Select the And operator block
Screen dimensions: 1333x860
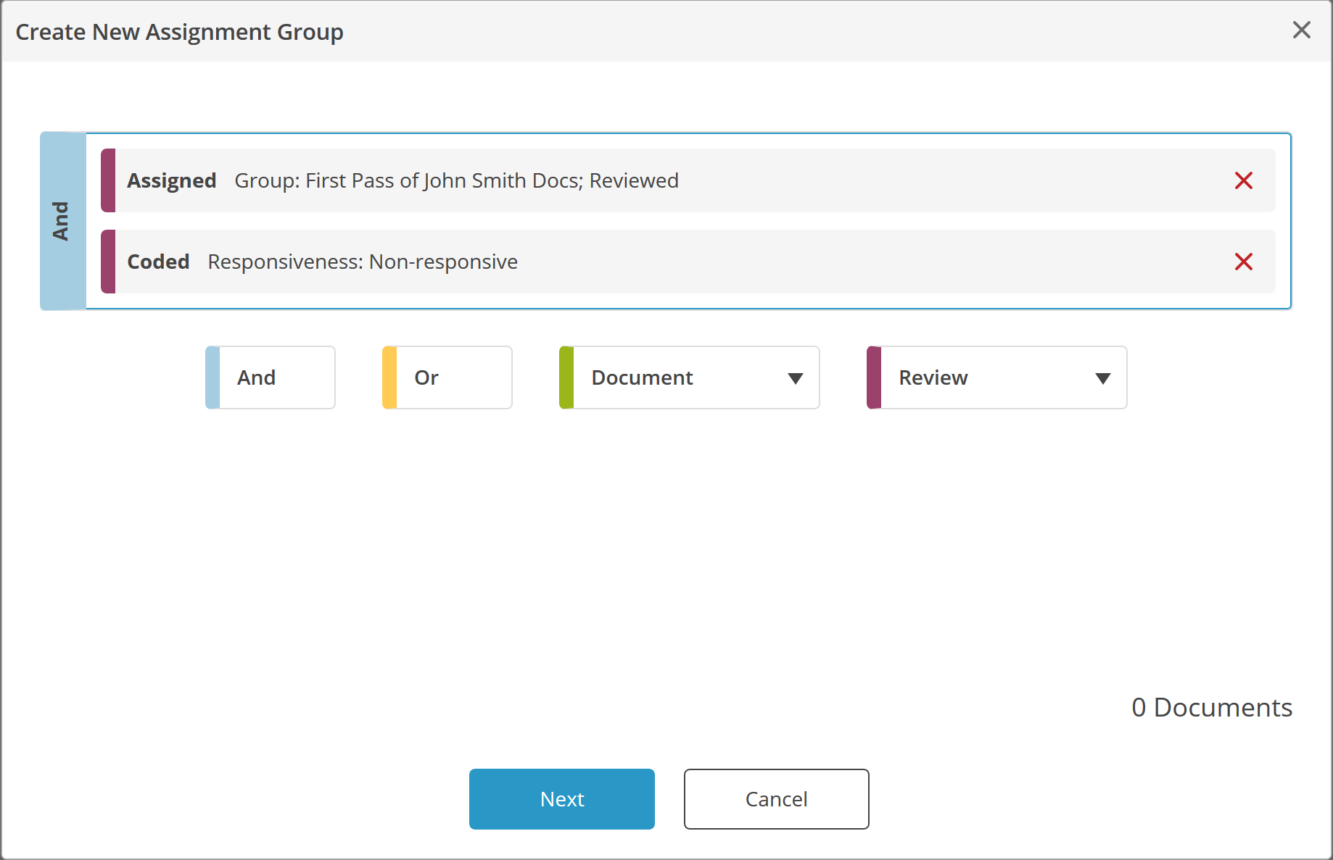click(270, 377)
